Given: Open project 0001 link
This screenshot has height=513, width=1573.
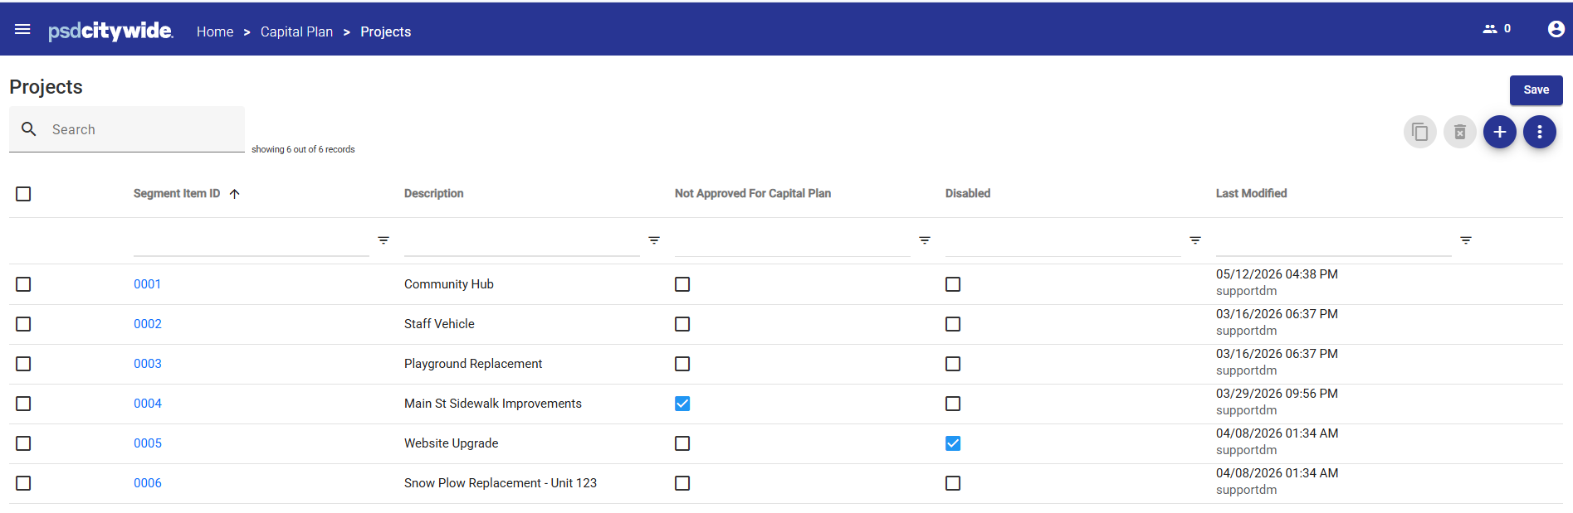Looking at the screenshot, I should tap(147, 284).
